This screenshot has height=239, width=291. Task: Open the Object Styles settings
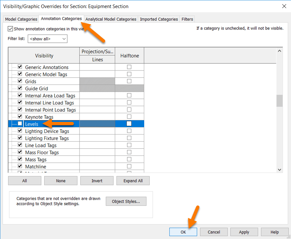point(126,201)
